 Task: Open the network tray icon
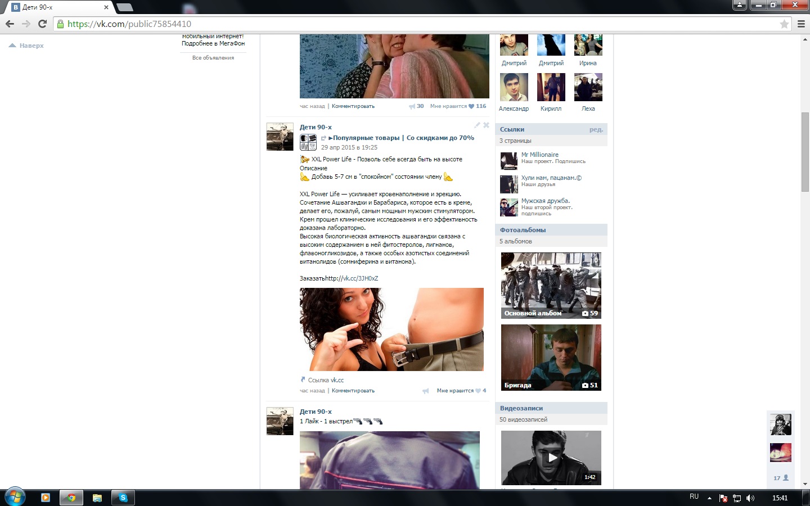[x=737, y=498]
